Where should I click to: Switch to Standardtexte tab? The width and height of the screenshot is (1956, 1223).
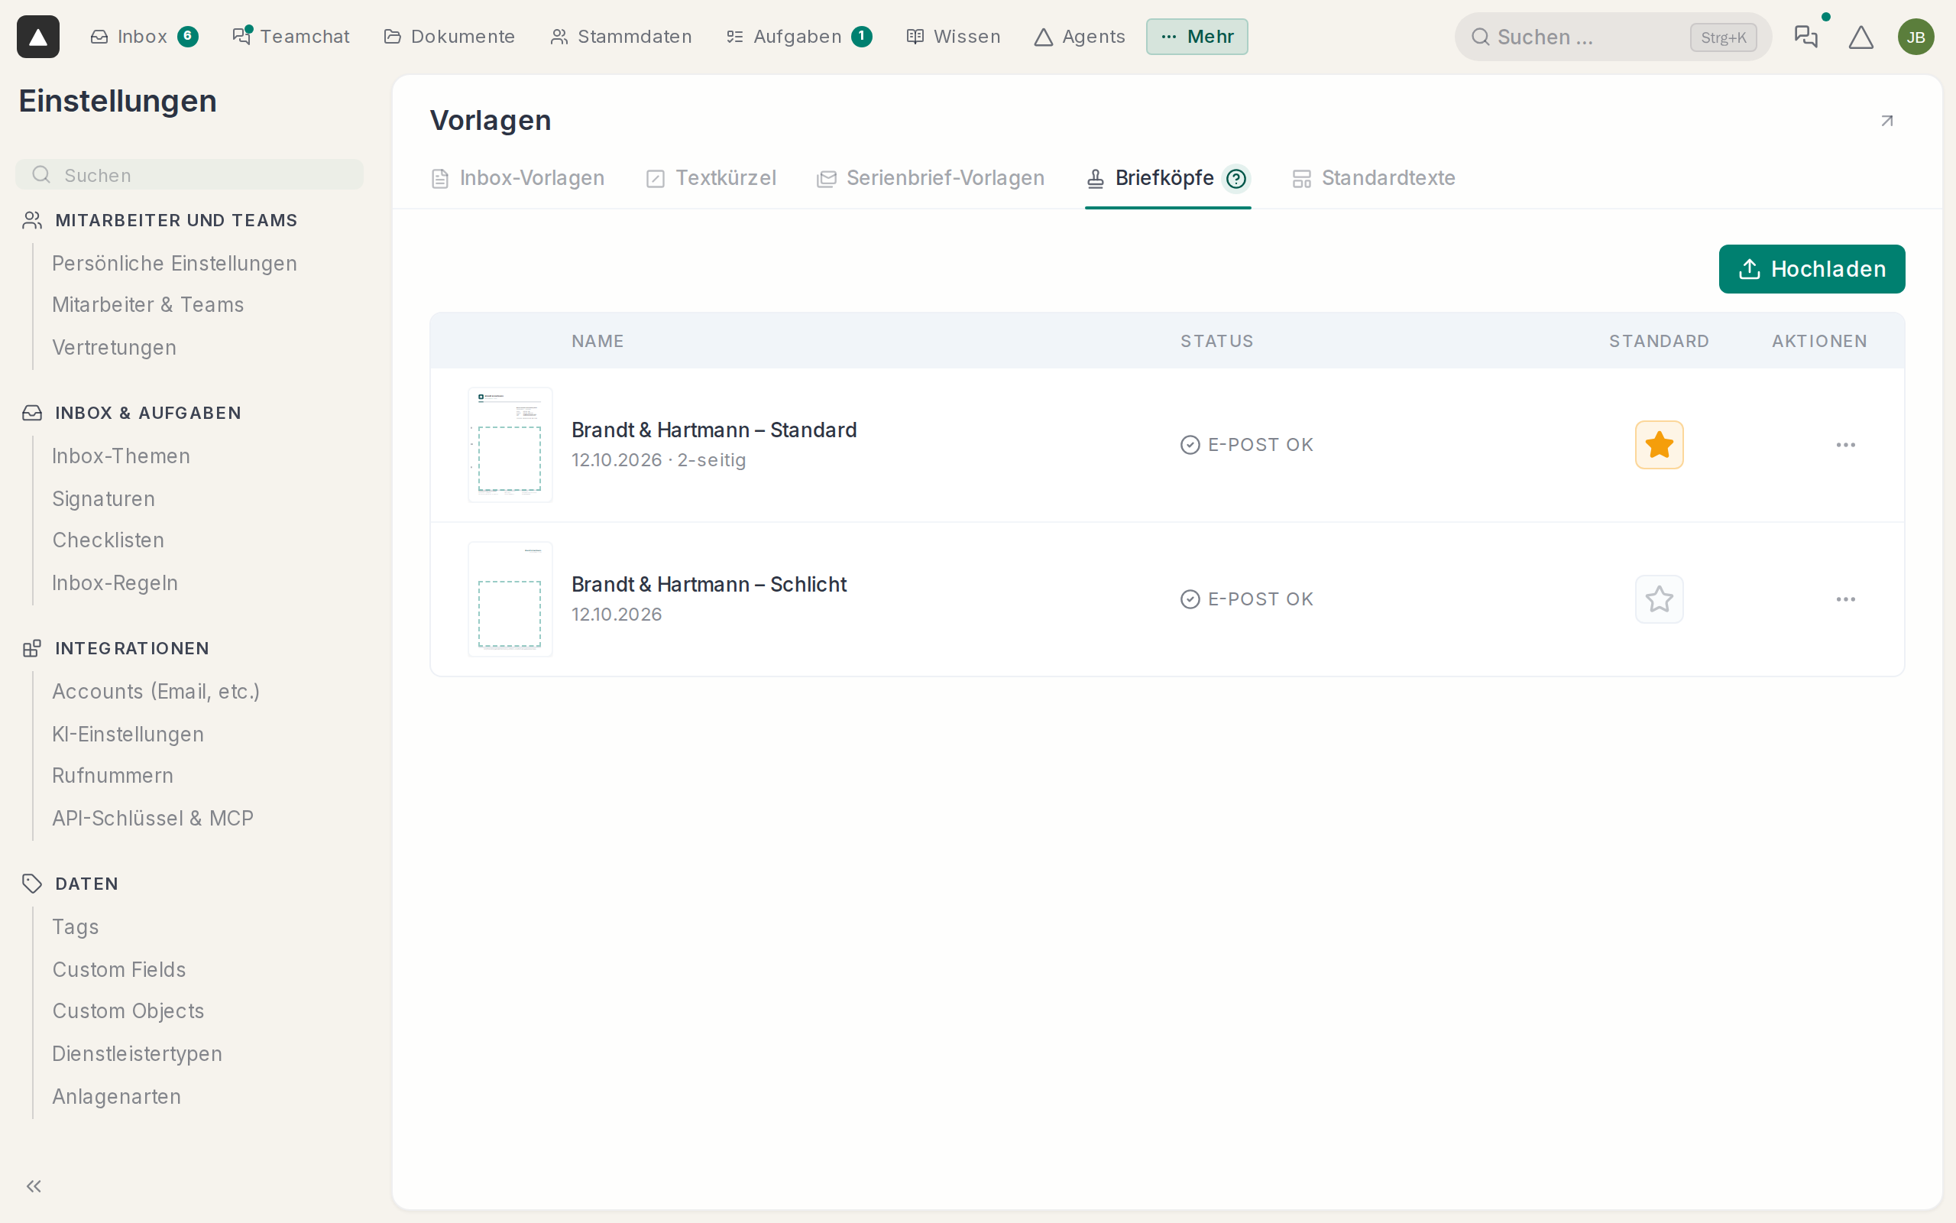pos(1373,178)
